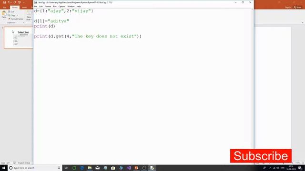
Task: Open the New Slide dropdown arrow
Action: [31, 19]
